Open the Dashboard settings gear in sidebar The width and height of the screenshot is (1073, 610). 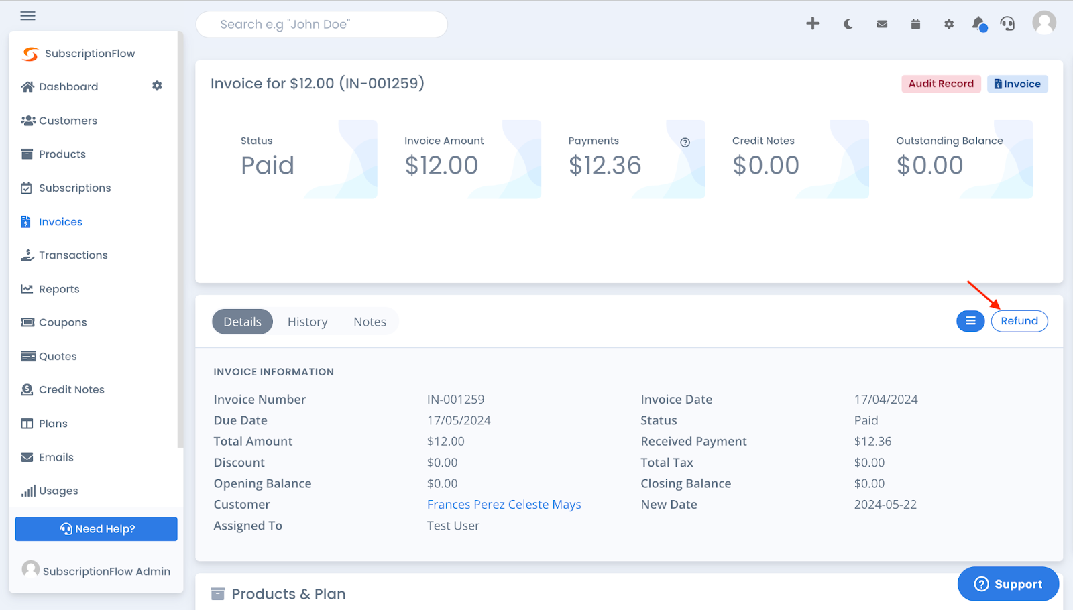pos(157,86)
